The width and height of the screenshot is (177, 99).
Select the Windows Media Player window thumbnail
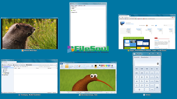(x=29, y=33)
